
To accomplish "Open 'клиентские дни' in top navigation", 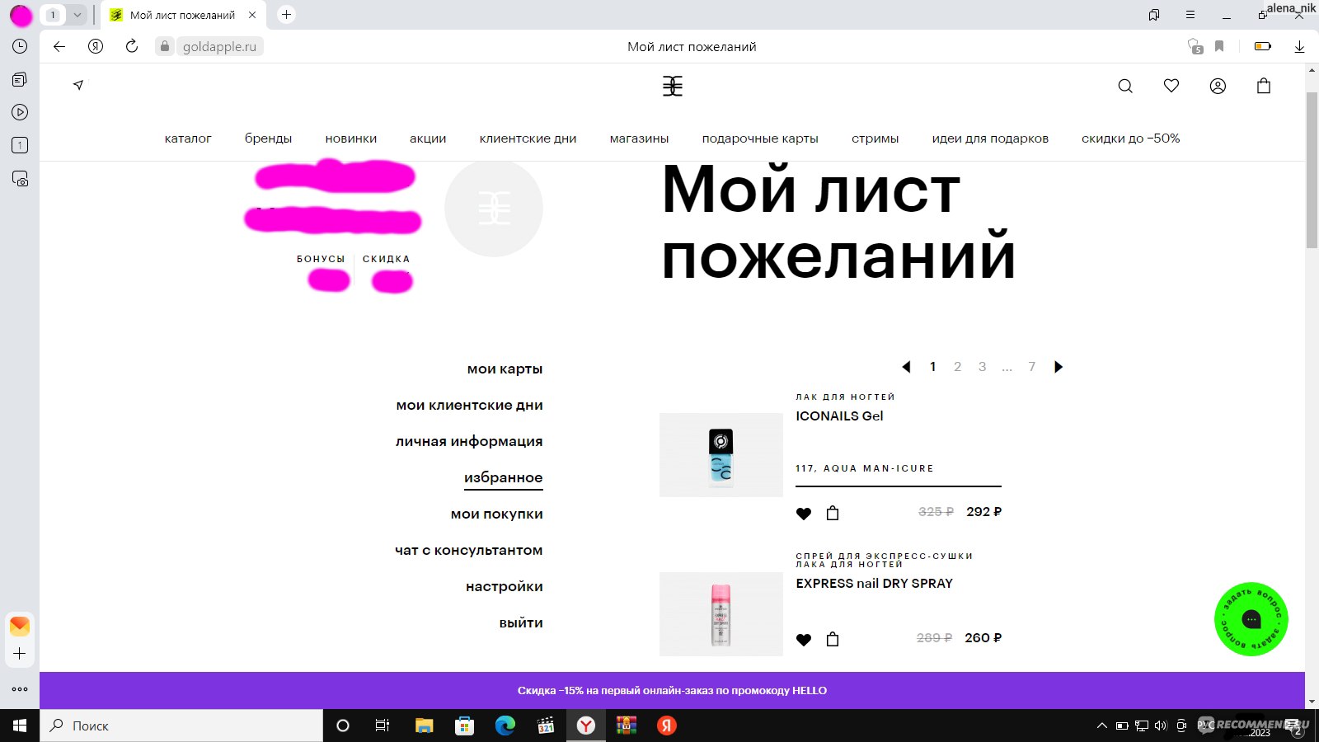I will [x=528, y=139].
